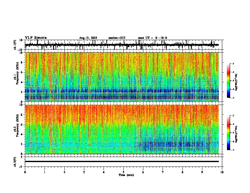Click the ch.1 'Frequency (kHz)' axis label
Viewport: 250px width, 193px height.
(17, 73)
